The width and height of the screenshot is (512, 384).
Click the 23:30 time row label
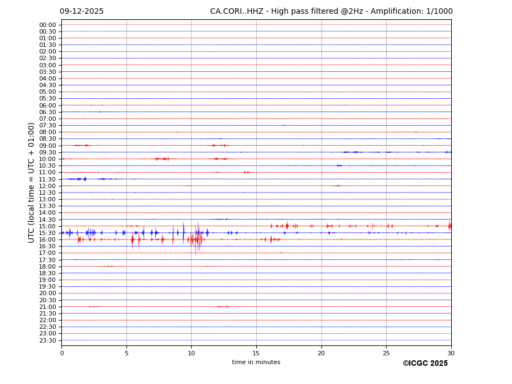click(47, 340)
